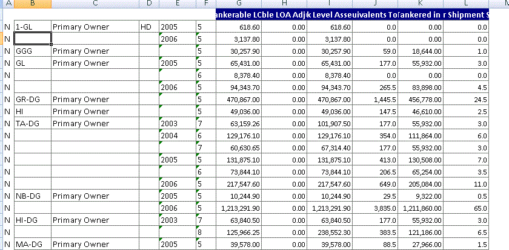Image resolution: width=509 pixels, height=250 pixels.
Task: Select the cell with value 265.5
Action: tap(375, 87)
